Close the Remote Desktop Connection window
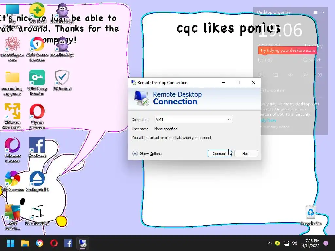This screenshot has height=251, width=335. [x=253, y=83]
